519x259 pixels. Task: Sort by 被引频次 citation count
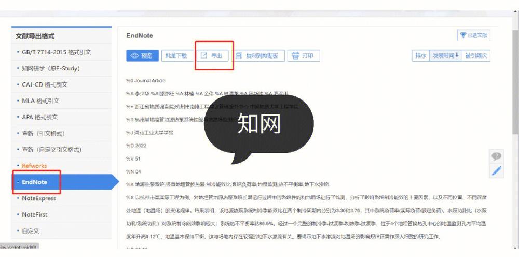476,56
